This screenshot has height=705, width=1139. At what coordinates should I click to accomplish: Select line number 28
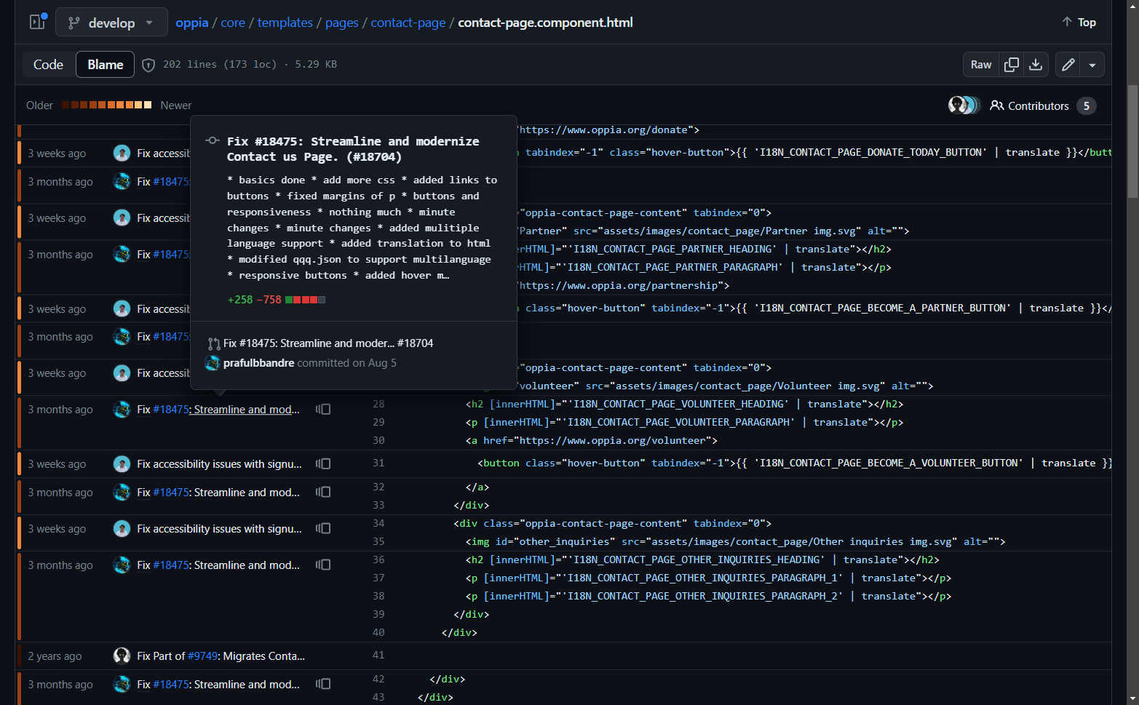click(x=378, y=405)
